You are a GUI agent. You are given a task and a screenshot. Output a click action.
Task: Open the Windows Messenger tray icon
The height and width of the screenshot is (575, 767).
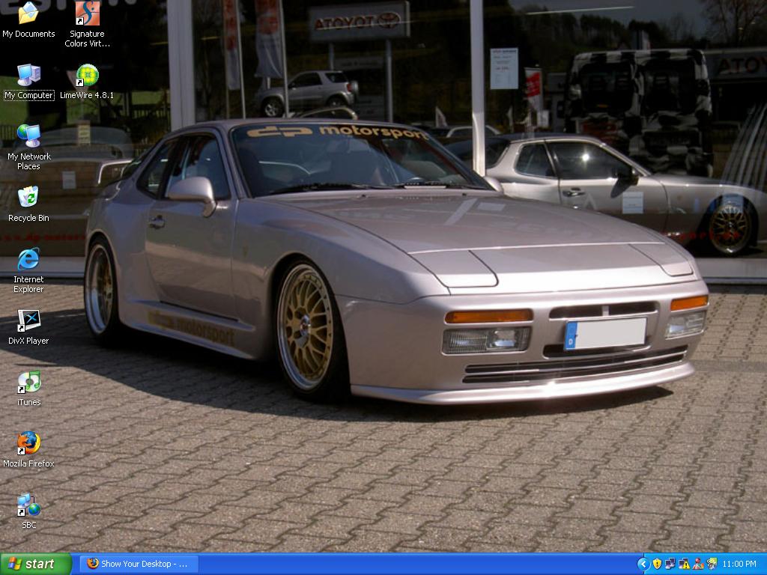pos(697,564)
